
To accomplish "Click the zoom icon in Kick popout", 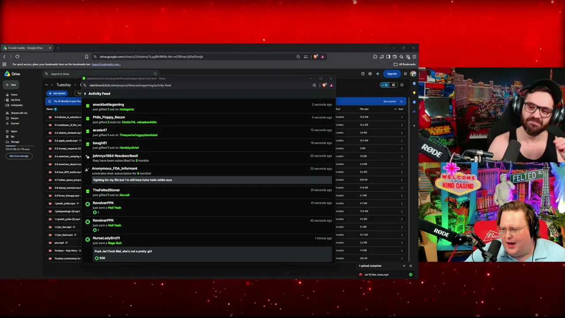I will [x=314, y=85].
